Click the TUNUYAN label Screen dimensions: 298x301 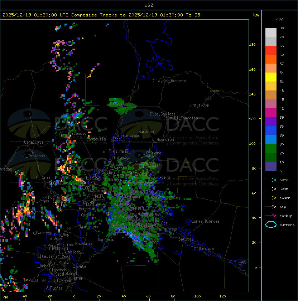[76, 278]
